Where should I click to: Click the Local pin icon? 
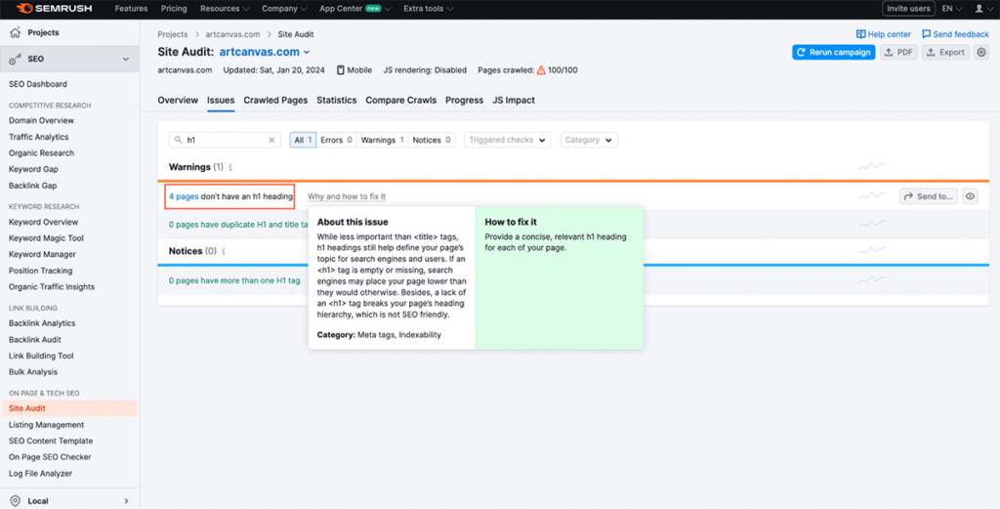(x=16, y=501)
